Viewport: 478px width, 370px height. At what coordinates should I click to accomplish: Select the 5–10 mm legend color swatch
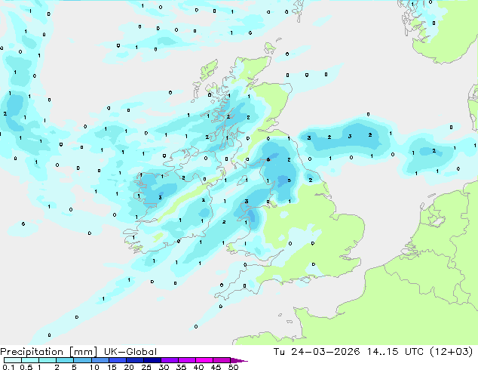pyautogui.click(x=82, y=360)
